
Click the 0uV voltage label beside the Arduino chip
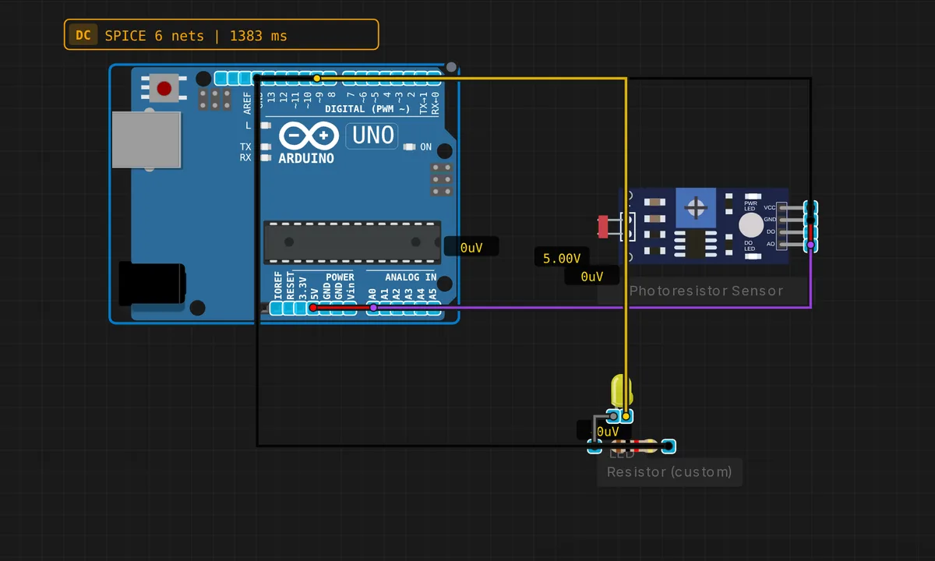pyautogui.click(x=471, y=248)
